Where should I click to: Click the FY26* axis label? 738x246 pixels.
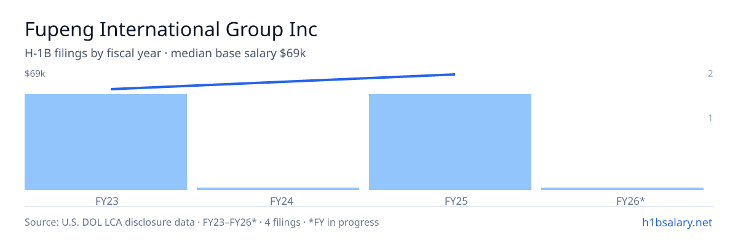click(622, 200)
